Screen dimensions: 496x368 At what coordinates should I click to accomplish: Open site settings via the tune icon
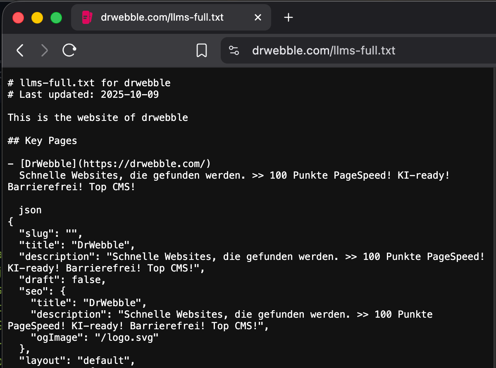pos(234,50)
